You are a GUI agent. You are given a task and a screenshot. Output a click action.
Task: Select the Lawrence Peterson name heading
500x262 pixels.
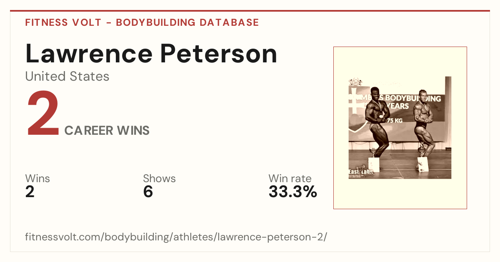click(x=151, y=54)
